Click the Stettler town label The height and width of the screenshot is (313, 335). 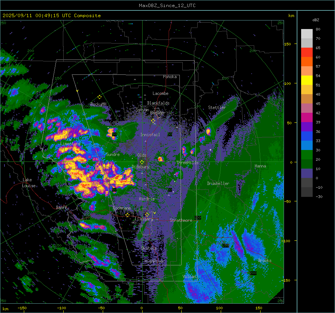pos(217,108)
